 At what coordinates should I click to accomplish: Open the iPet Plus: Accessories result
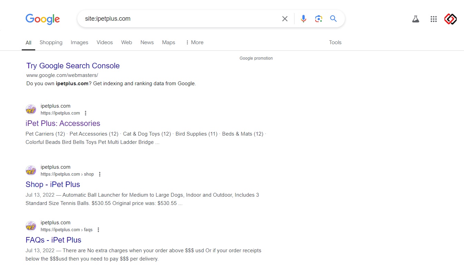63,124
